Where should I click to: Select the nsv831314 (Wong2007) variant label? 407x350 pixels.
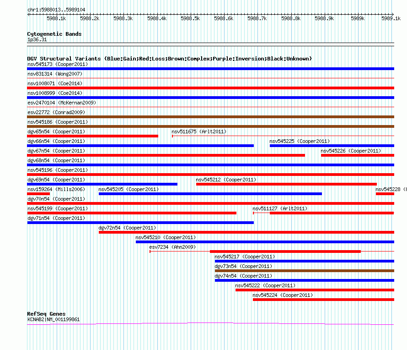tap(55, 74)
